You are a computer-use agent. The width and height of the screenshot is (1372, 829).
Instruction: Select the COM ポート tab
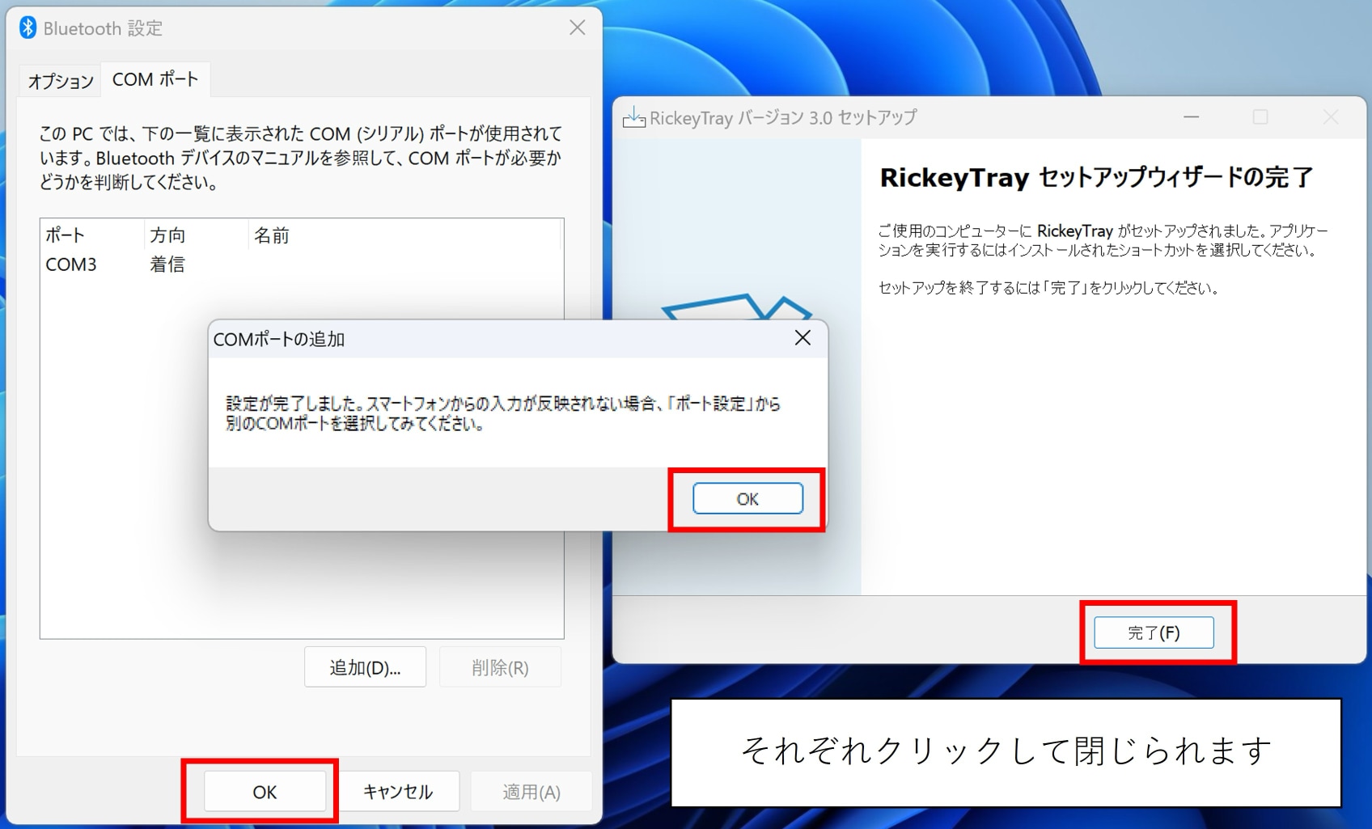coord(155,79)
